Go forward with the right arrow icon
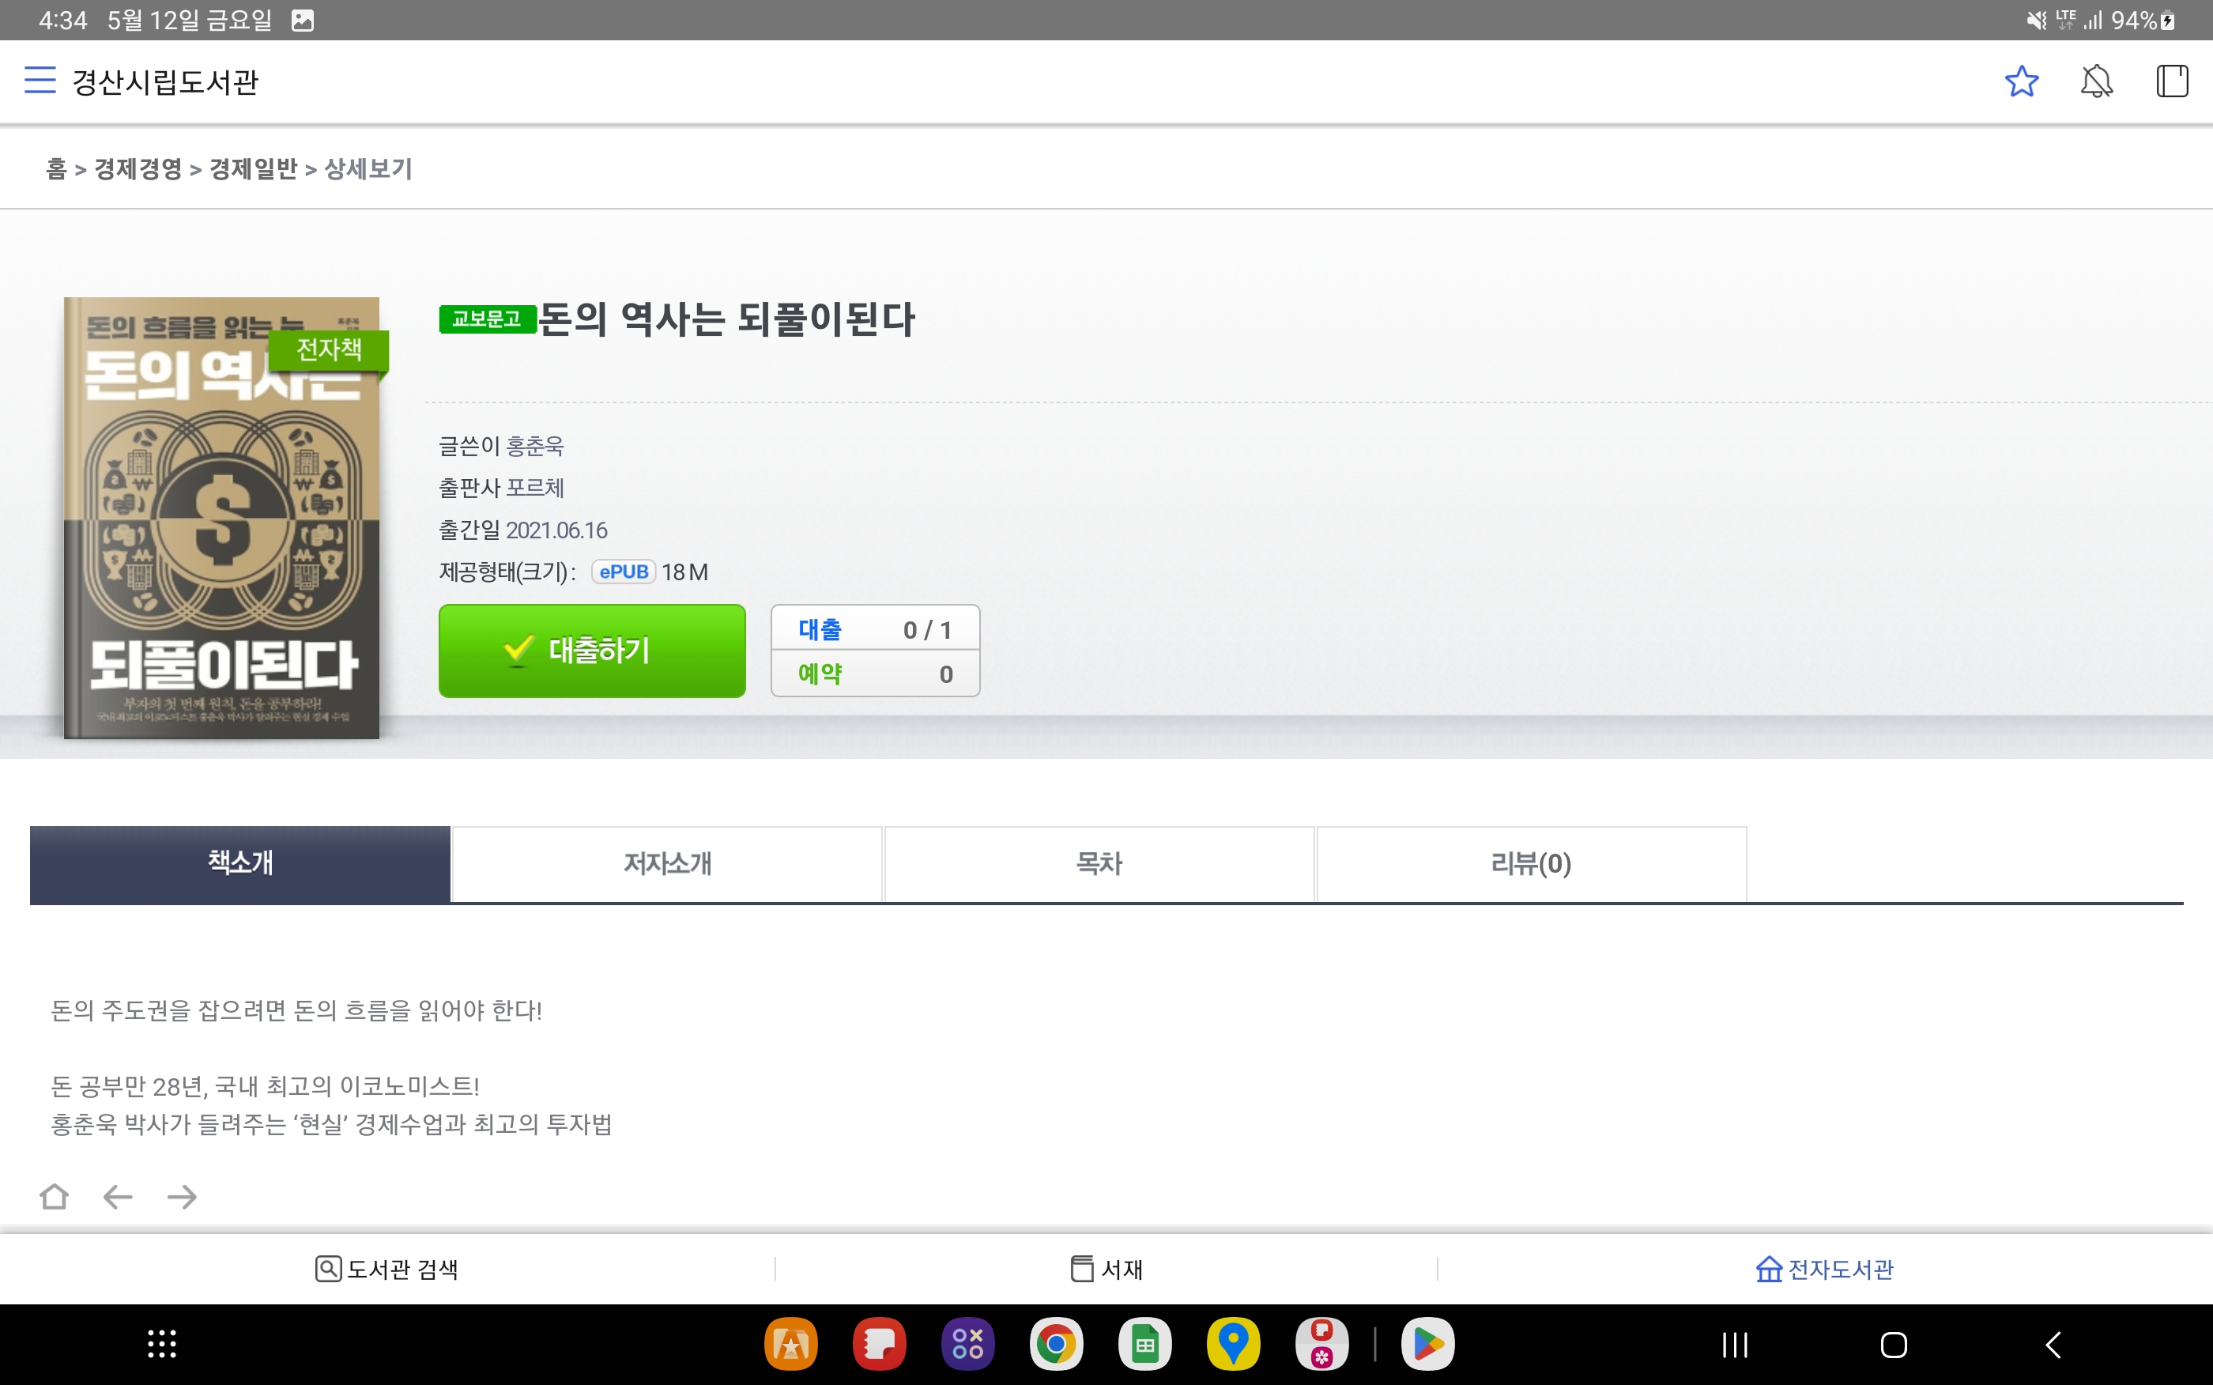 click(x=183, y=1196)
